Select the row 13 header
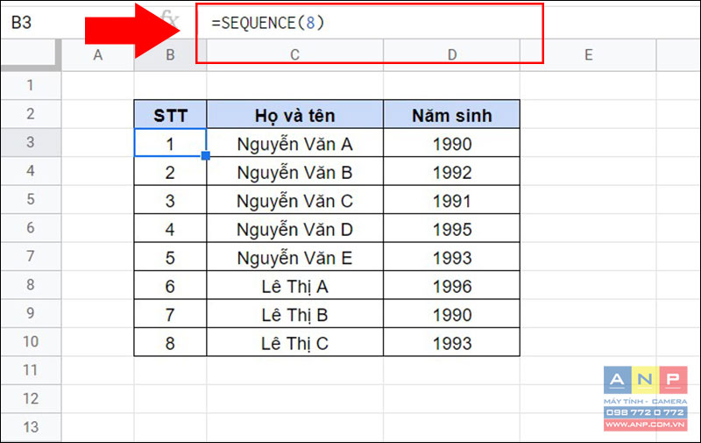This screenshot has width=701, height=443. point(31,427)
